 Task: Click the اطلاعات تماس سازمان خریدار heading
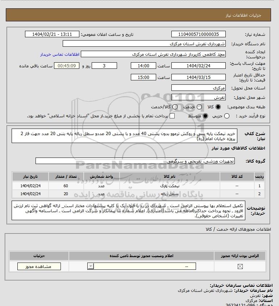241,285
